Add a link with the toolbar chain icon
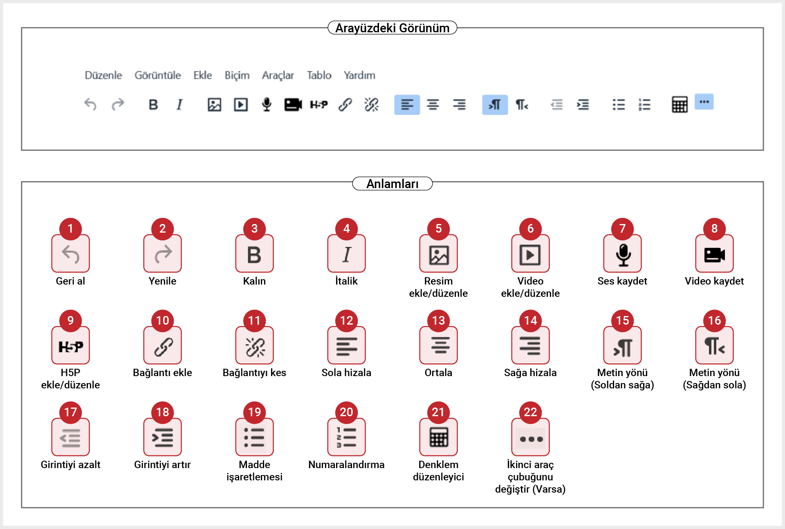Viewport: 785px width, 529px height. (345, 105)
